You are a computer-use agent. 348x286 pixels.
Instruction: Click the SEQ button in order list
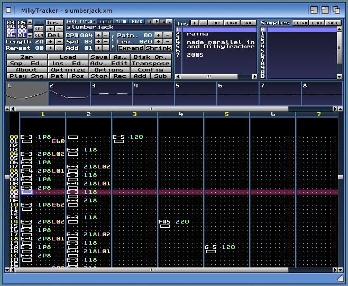39,29
